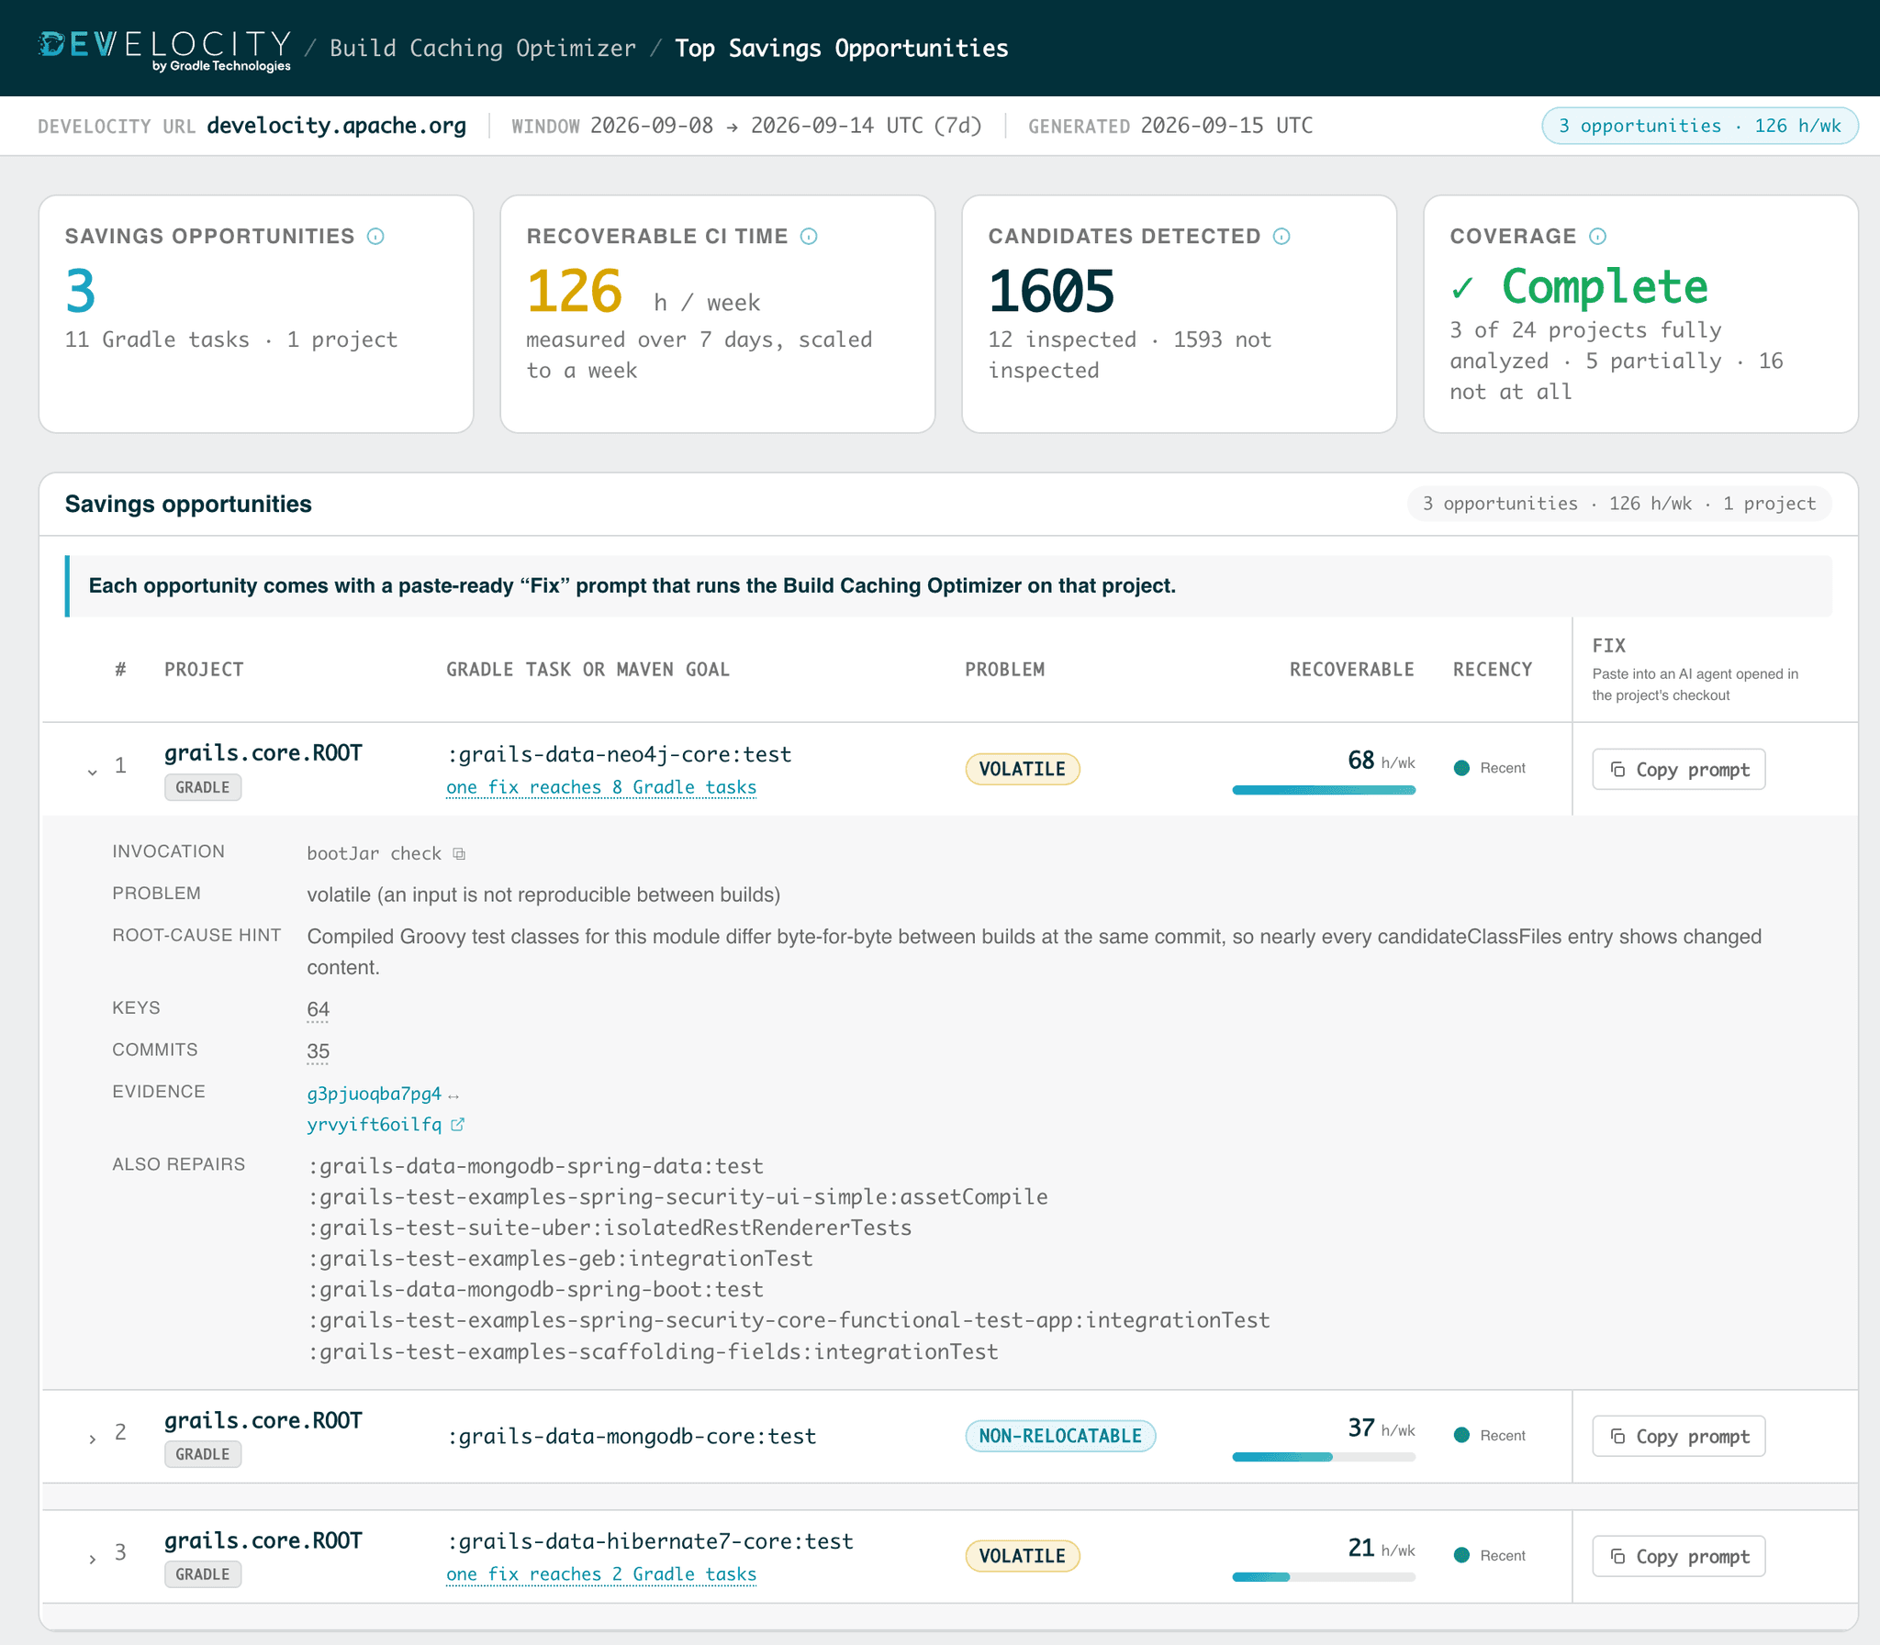Open 'one fix reaches 2 Gradle tasks' link
The height and width of the screenshot is (1645, 1880).
point(601,1574)
